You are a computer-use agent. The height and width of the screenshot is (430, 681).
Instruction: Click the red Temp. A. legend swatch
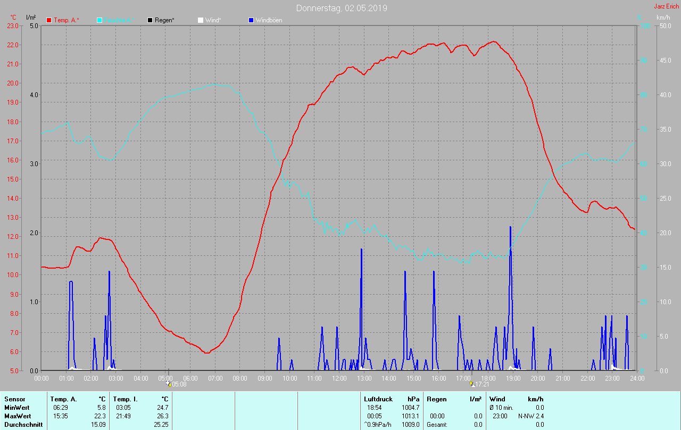point(49,20)
